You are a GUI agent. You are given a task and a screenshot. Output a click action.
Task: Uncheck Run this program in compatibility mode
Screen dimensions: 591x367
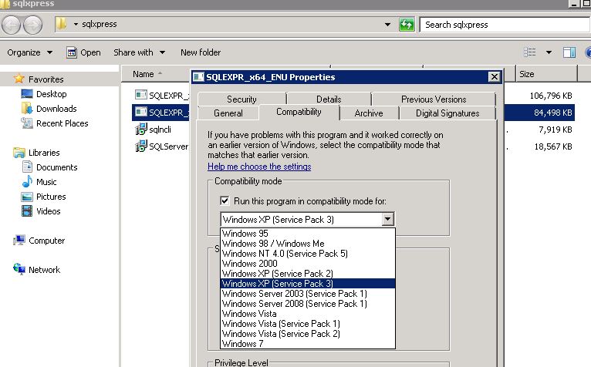pyautogui.click(x=225, y=200)
